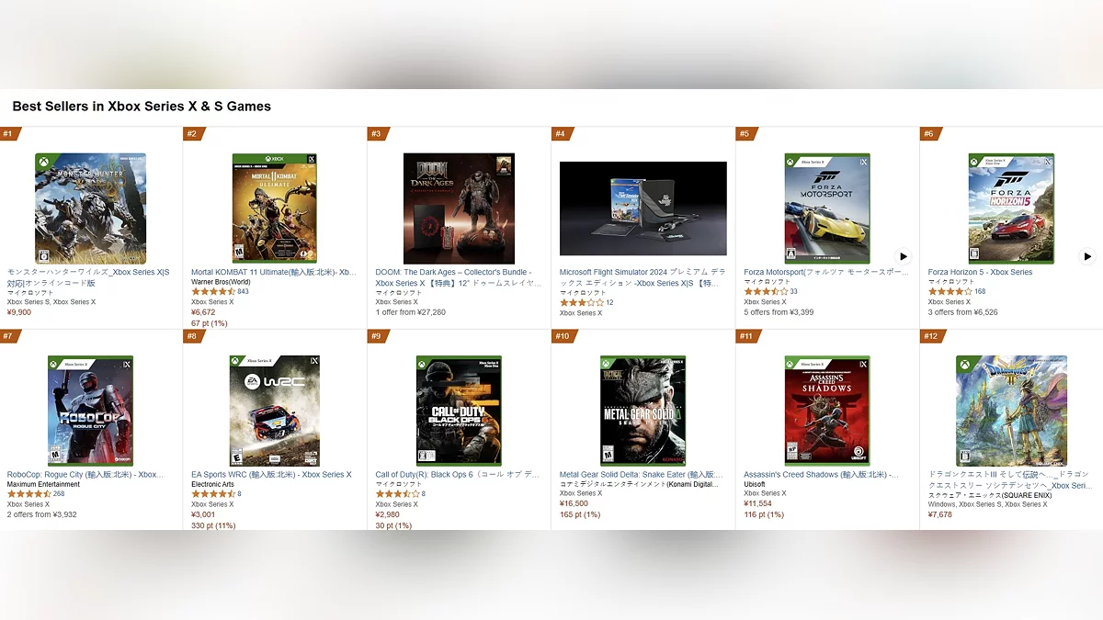Open Call of Duty Black Ops 6 cover
Screen dimensions: 1103x620
pos(459,411)
